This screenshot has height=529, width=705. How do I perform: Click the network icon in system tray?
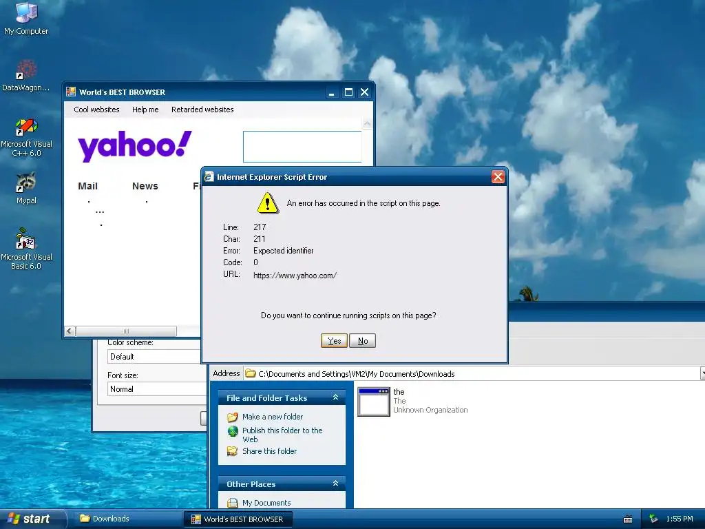click(653, 519)
